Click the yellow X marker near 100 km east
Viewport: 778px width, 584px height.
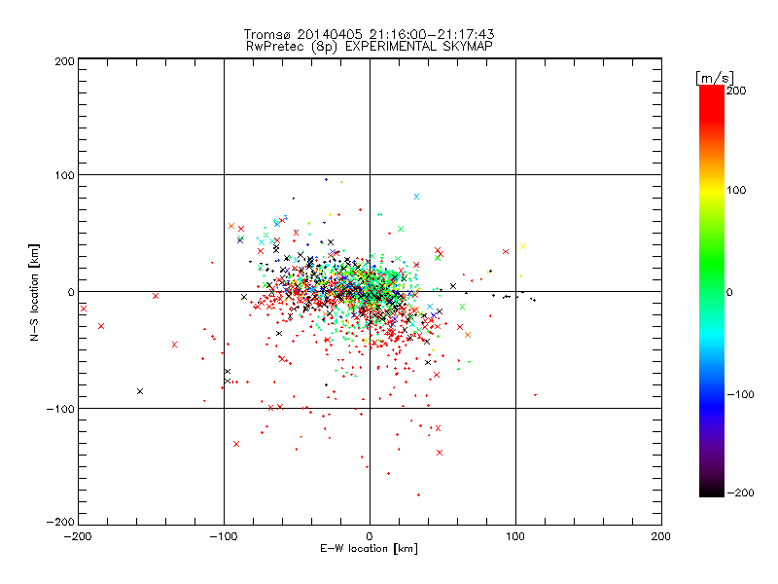(x=523, y=246)
